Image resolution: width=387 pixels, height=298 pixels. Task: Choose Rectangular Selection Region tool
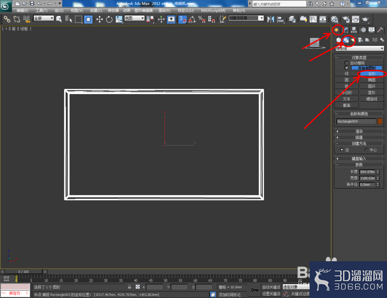79,19
